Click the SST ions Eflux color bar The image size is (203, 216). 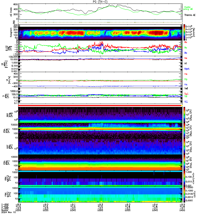(184, 115)
